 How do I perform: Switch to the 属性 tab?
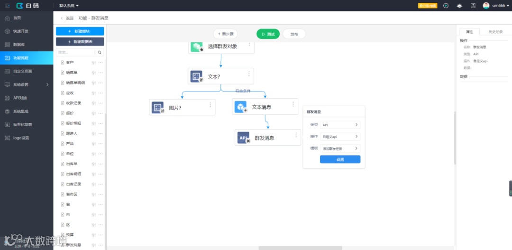pos(469,32)
